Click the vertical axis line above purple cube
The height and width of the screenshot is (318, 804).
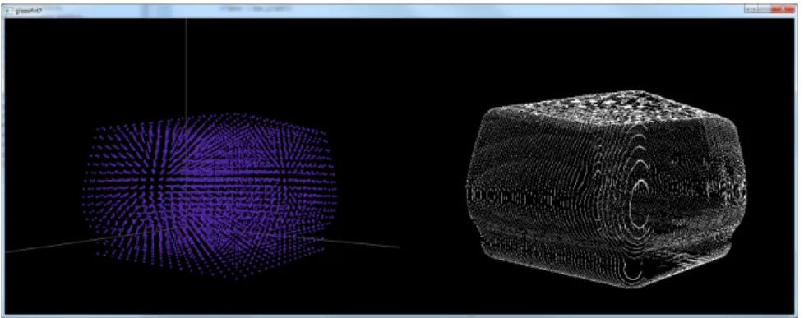186,67
